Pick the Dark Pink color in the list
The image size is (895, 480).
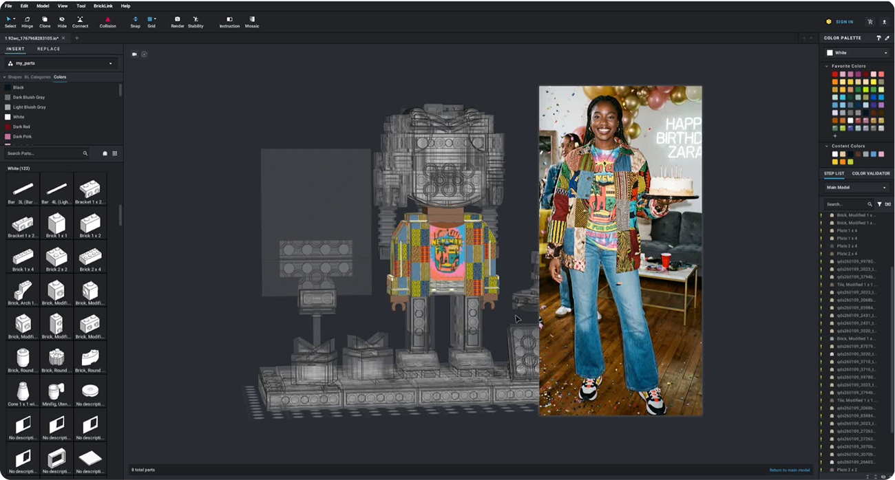tap(22, 137)
